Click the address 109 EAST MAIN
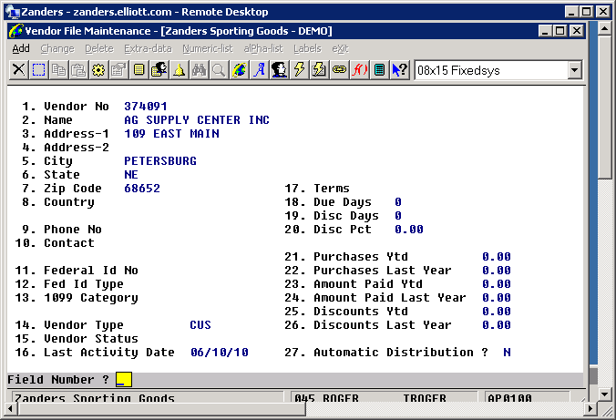 click(x=171, y=134)
